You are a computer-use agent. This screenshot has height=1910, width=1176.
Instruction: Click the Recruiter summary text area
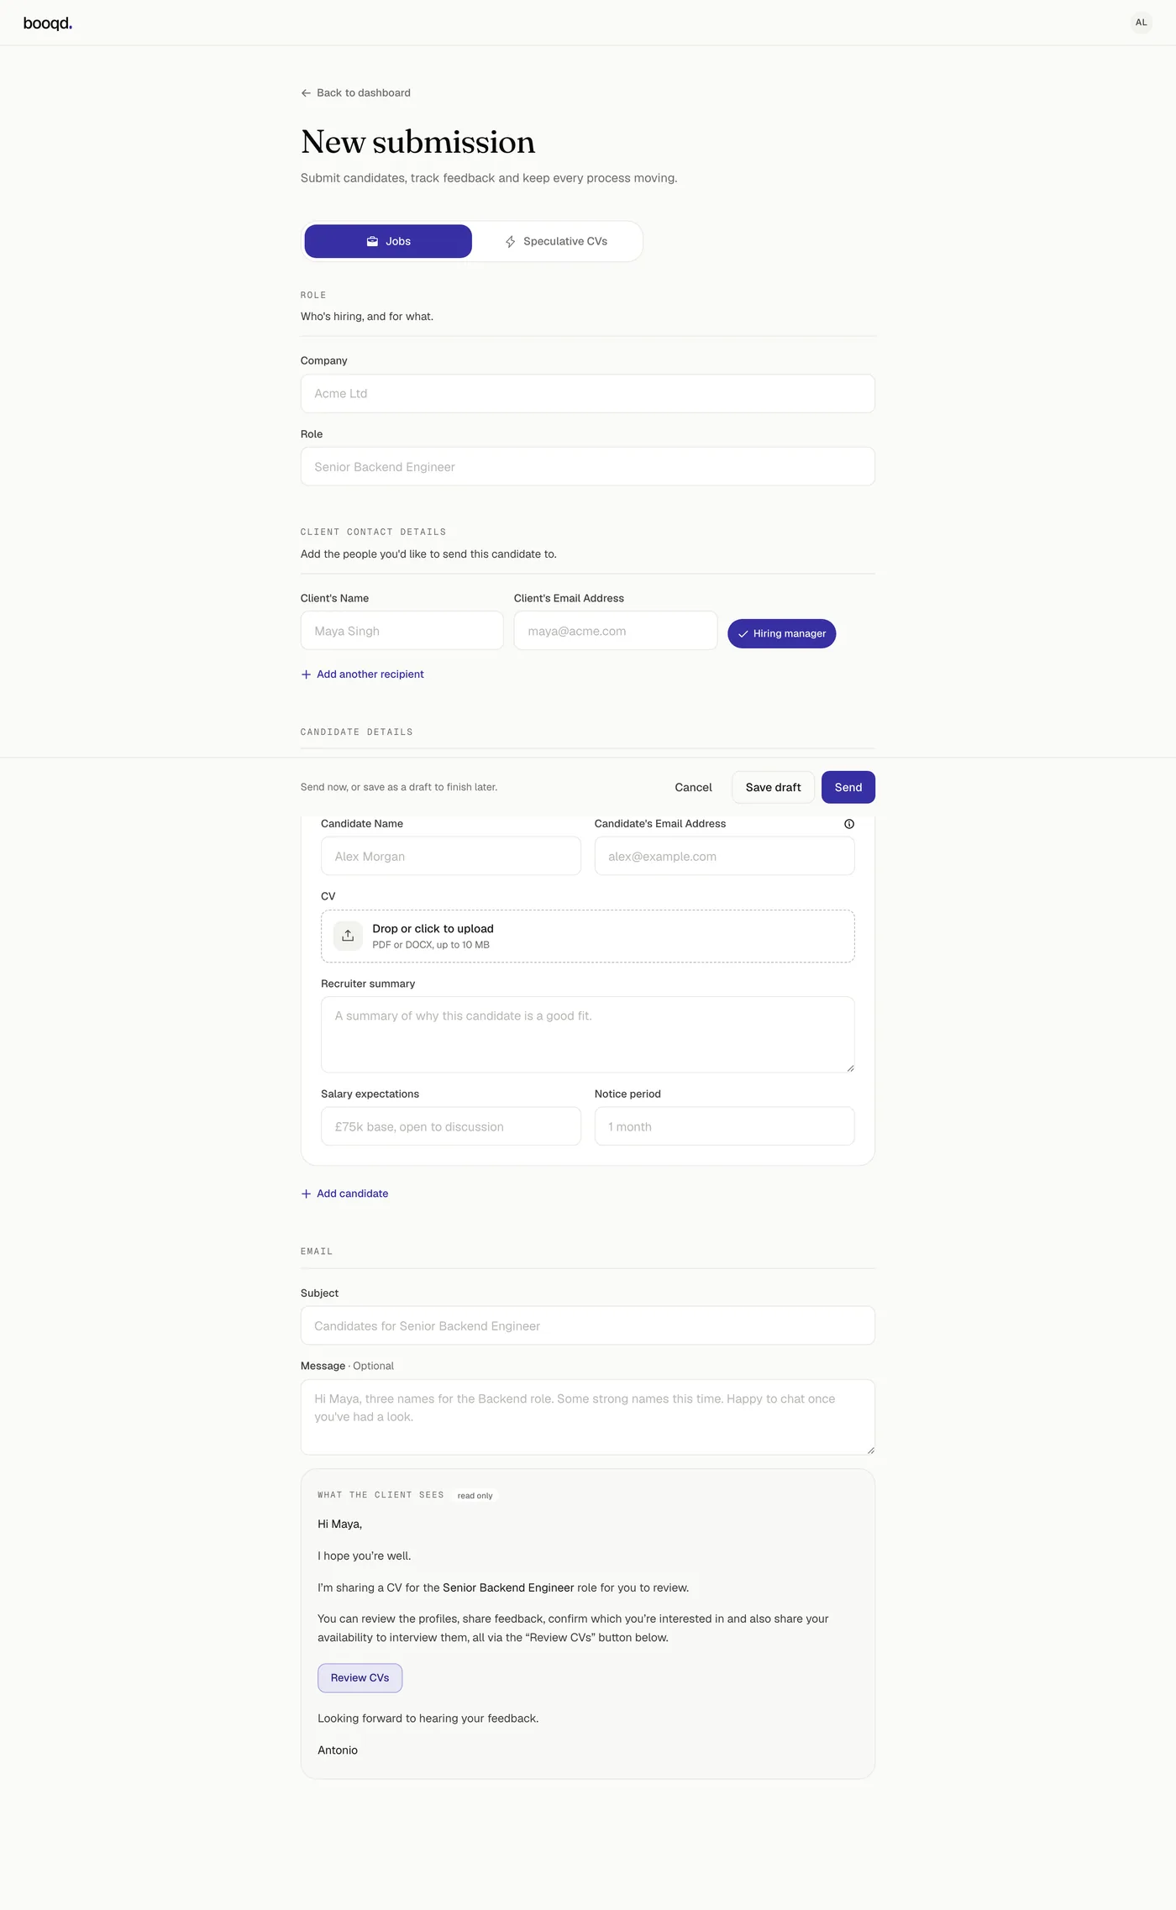pyautogui.click(x=588, y=1035)
